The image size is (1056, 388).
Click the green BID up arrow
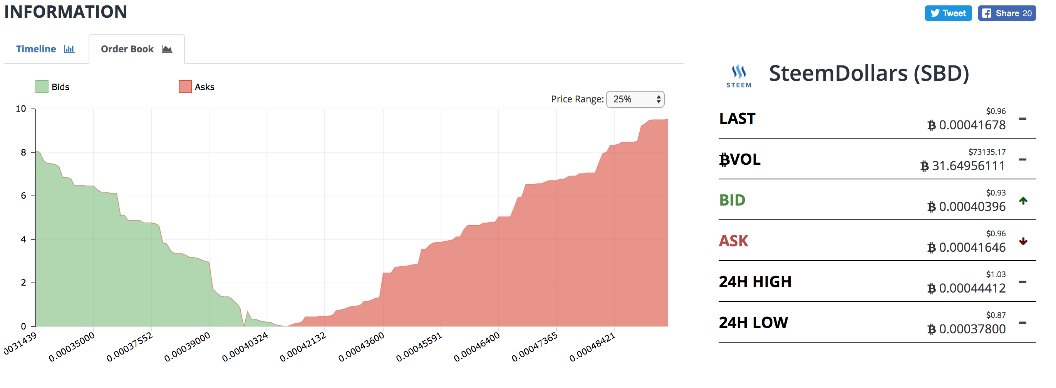click(1023, 200)
